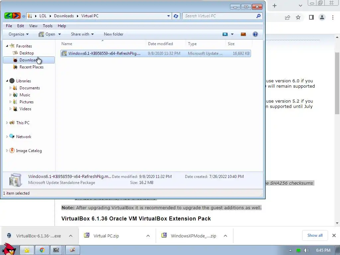Click the Image Catalog icon
This screenshot has height=255, width=340.
click(12, 150)
